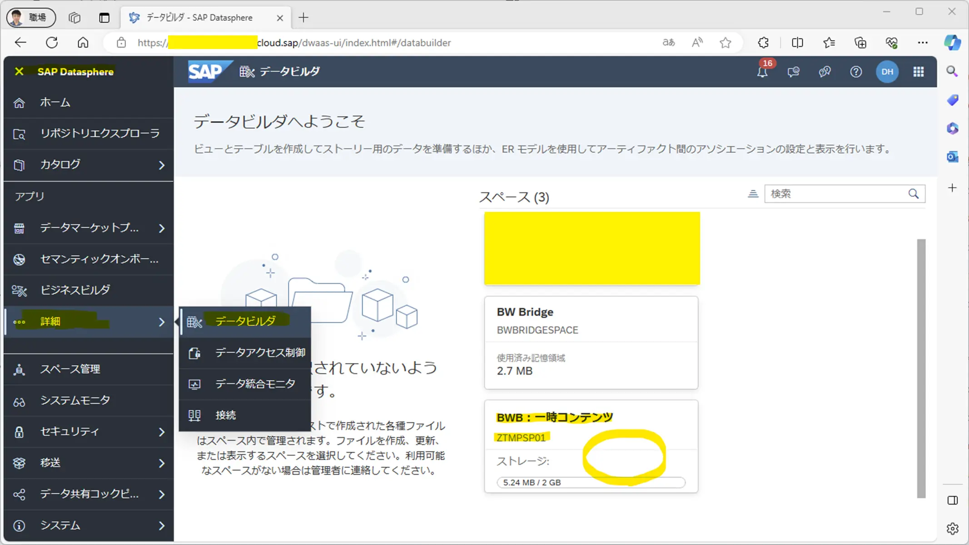Open Edge sidebar settings gear
This screenshot has width=969, height=545.
point(952,529)
